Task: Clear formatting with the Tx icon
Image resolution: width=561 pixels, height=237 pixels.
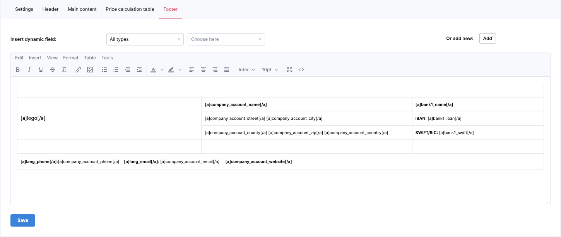Action: (x=64, y=70)
